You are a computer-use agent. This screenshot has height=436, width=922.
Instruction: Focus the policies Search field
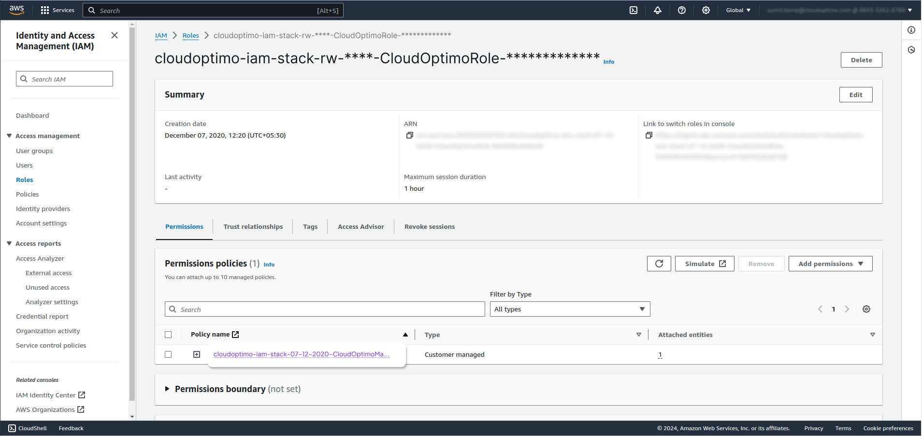pos(325,309)
